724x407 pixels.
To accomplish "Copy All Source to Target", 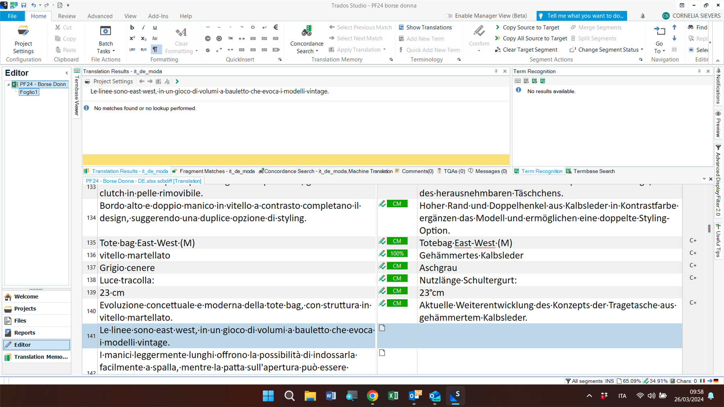I will [531, 39].
